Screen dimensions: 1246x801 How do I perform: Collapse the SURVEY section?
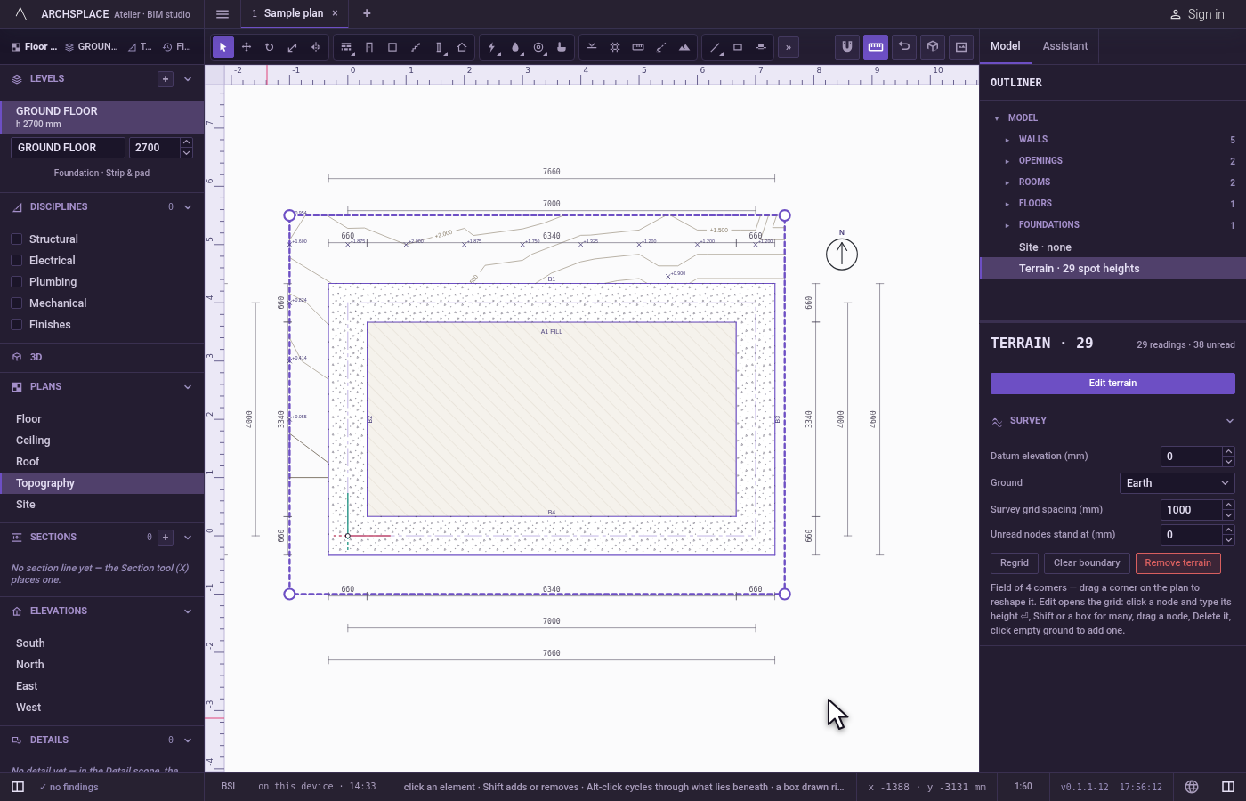pyautogui.click(x=1230, y=421)
